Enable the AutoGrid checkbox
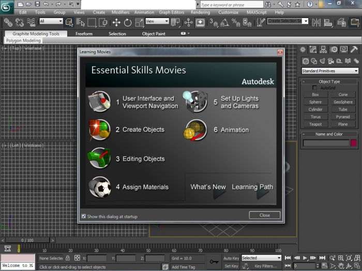 pyautogui.click(x=315, y=88)
